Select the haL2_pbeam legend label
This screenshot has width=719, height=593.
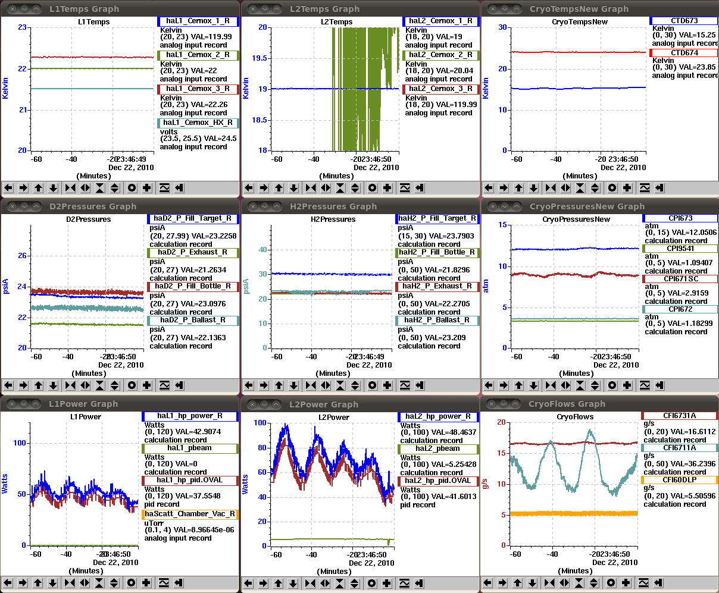439,448
